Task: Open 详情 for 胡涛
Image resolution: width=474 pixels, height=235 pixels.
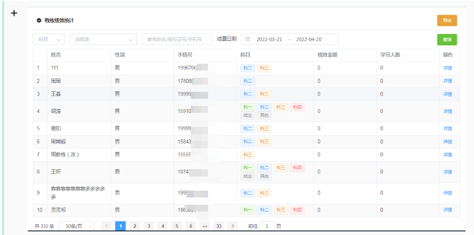Action: [x=447, y=111]
